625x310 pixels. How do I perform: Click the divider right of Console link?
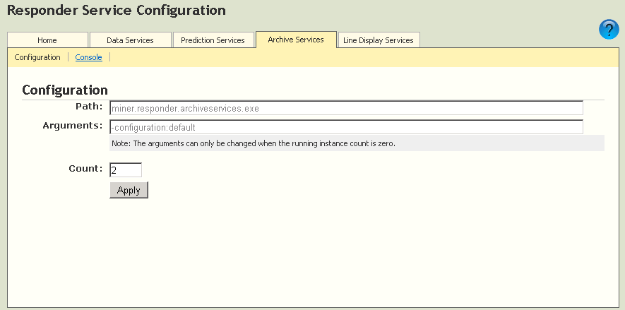click(109, 57)
